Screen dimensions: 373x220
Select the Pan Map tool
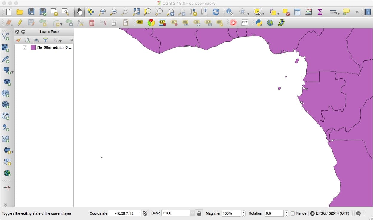click(x=79, y=12)
